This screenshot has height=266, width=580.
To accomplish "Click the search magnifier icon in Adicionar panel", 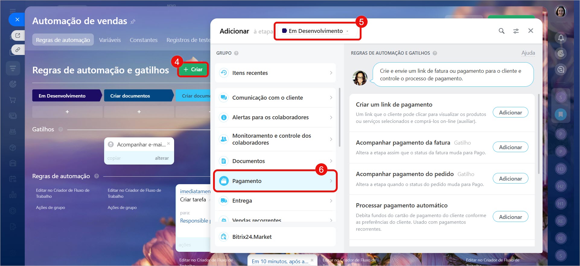I will [501, 31].
